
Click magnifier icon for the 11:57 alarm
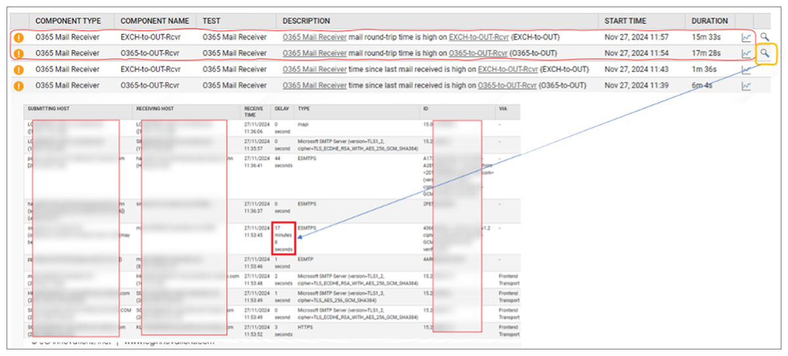click(x=764, y=37)
